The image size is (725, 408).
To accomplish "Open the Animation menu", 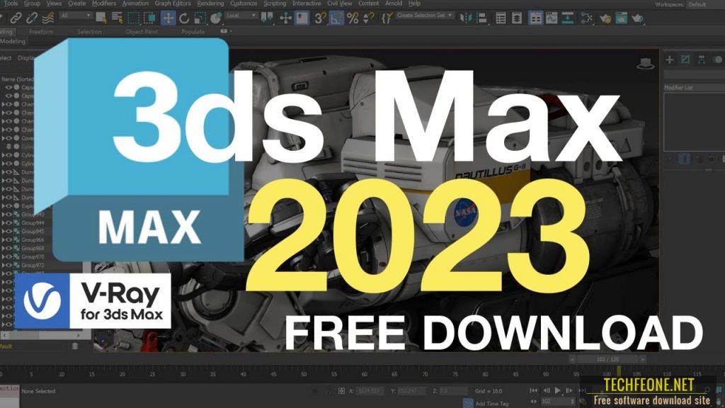I will [x=135, y=4].
